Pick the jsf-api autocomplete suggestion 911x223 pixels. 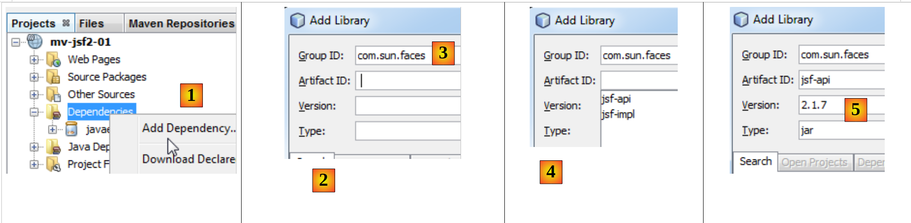[616, 99]
